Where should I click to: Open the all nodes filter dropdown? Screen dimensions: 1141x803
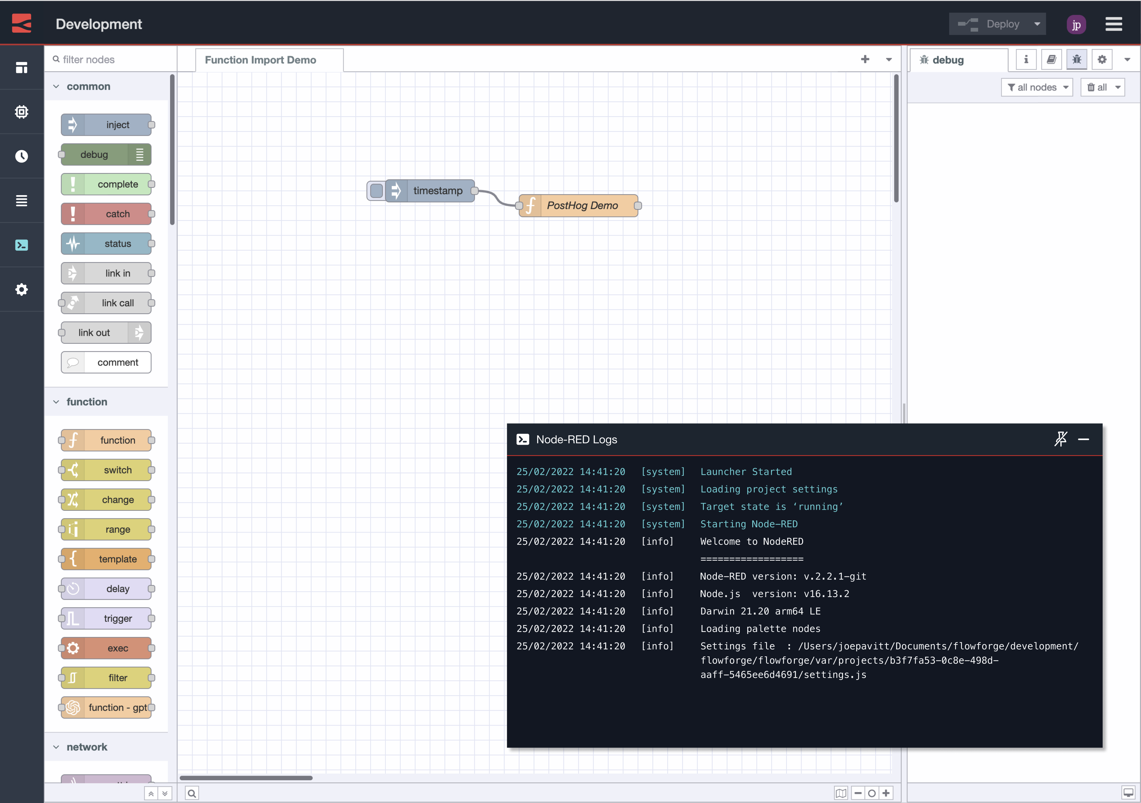point(1037,87)
